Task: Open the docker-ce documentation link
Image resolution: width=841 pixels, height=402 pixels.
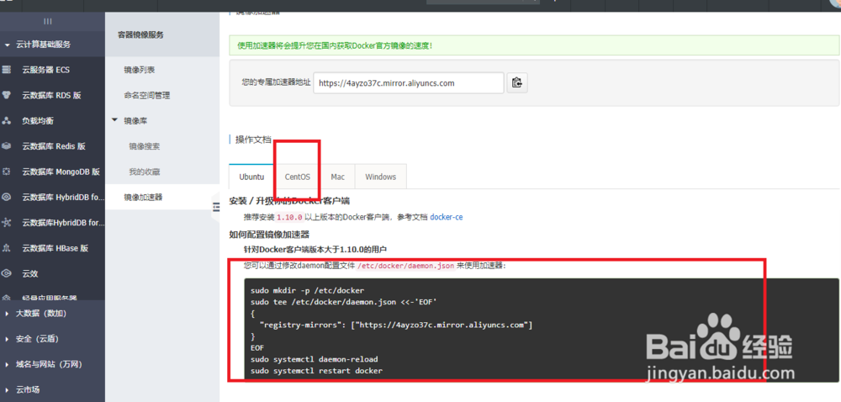Action: 447,217
